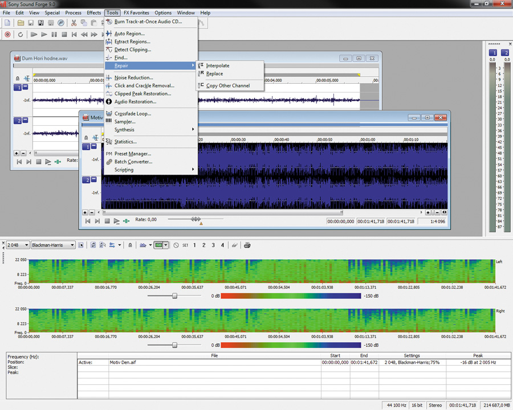513x410 pixels.
Task: Click the selection length field 00:01:41,718
Action: point(401,222)
